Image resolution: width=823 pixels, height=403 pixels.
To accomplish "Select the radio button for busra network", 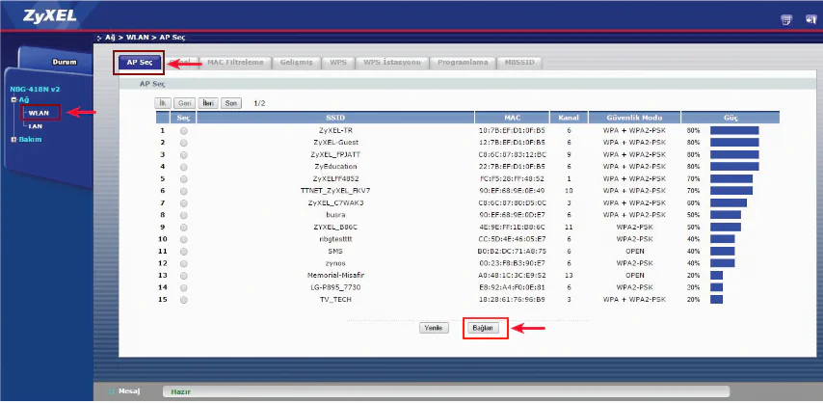I will 184,214.
